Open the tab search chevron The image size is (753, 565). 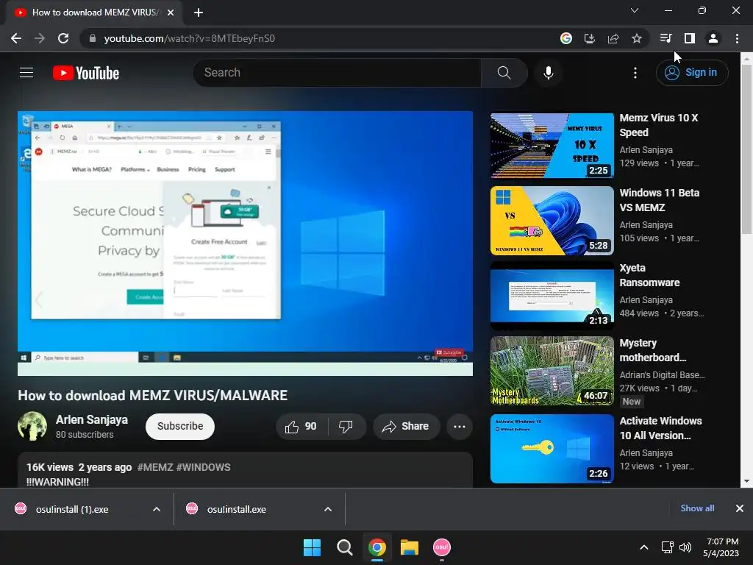[635, 10]
